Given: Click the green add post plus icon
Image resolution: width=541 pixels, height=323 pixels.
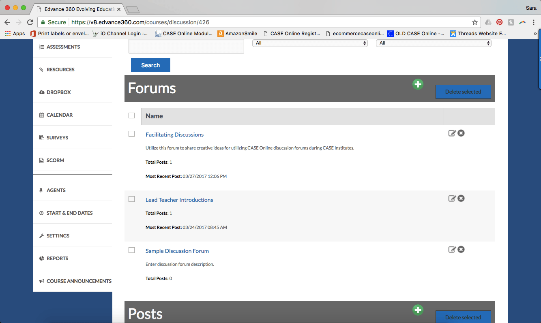Looking at the screenshot, I should coord(418,310).
